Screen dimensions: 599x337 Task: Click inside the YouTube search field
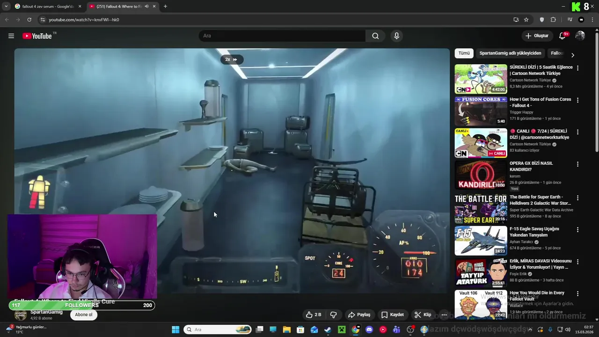(282, 36)
